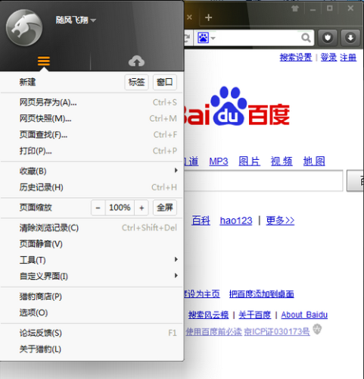Click the hao123 link
This screenshot has height=379, width=364.
[x=236, y=221]
